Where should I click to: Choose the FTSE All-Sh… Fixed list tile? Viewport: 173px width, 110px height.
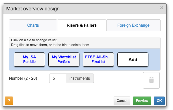pos(98,59)
